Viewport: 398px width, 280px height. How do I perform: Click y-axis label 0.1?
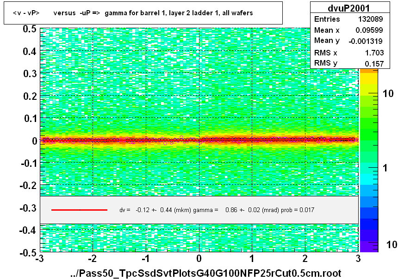click(30, 118)
